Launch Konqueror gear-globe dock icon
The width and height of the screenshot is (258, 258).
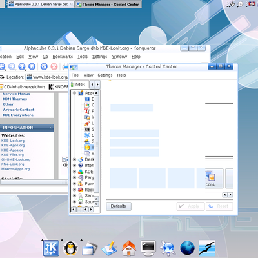168,248
